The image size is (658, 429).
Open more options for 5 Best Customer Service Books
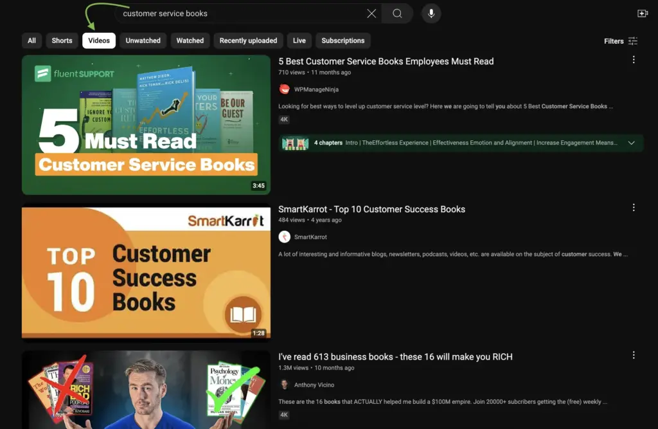[x=634, y=60]
